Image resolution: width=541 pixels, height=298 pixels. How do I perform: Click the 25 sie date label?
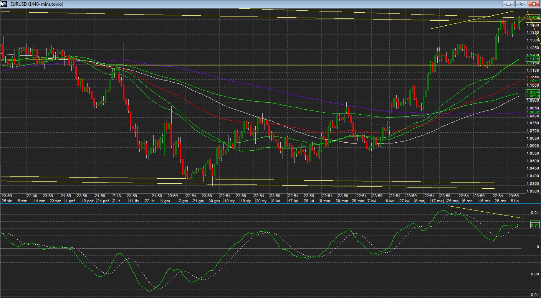[x=8, y=201]
